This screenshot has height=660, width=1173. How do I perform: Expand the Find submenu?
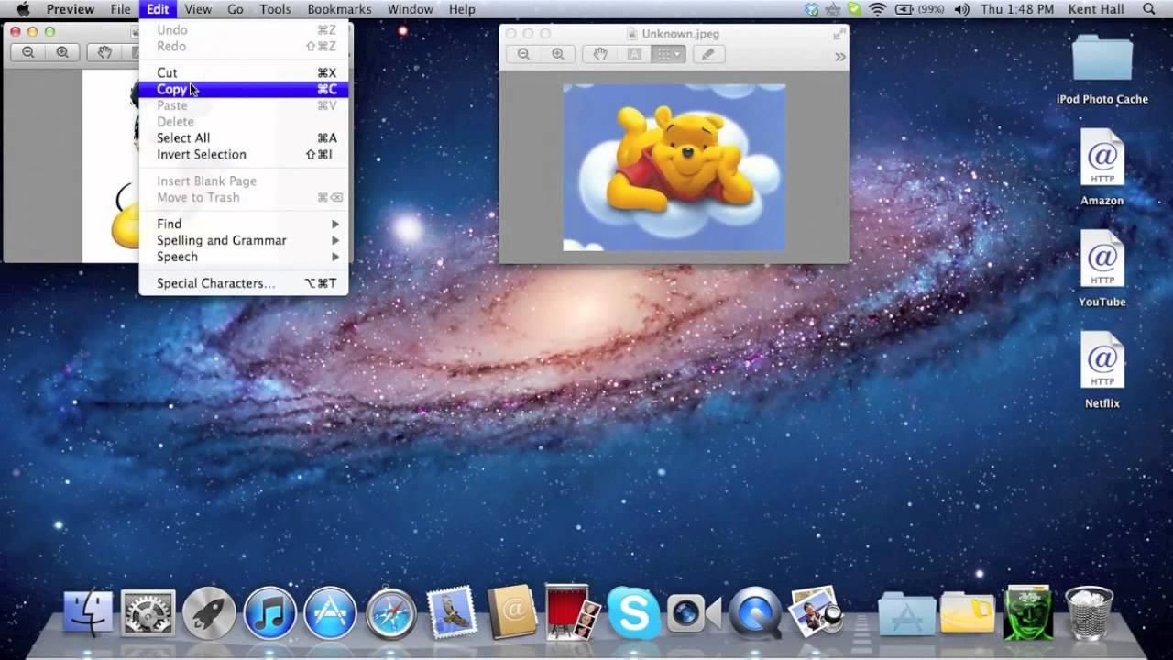243,224
